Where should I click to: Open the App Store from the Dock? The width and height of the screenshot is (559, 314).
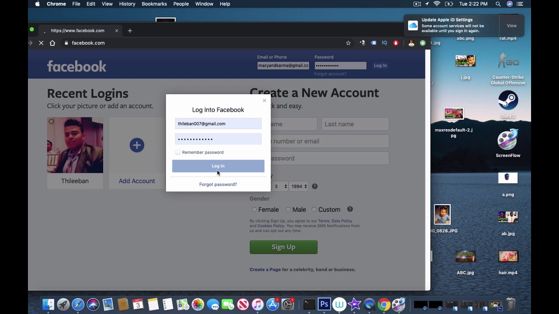(273, 304)
